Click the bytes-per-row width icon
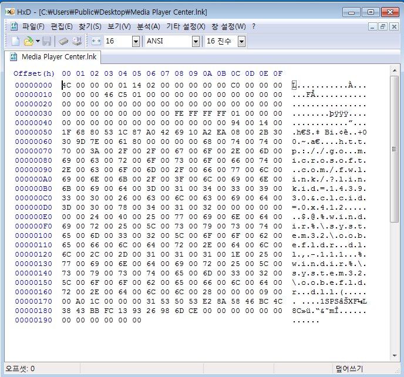Image resolution: width=404 pixels, height=377 pixels. point(96,41)
